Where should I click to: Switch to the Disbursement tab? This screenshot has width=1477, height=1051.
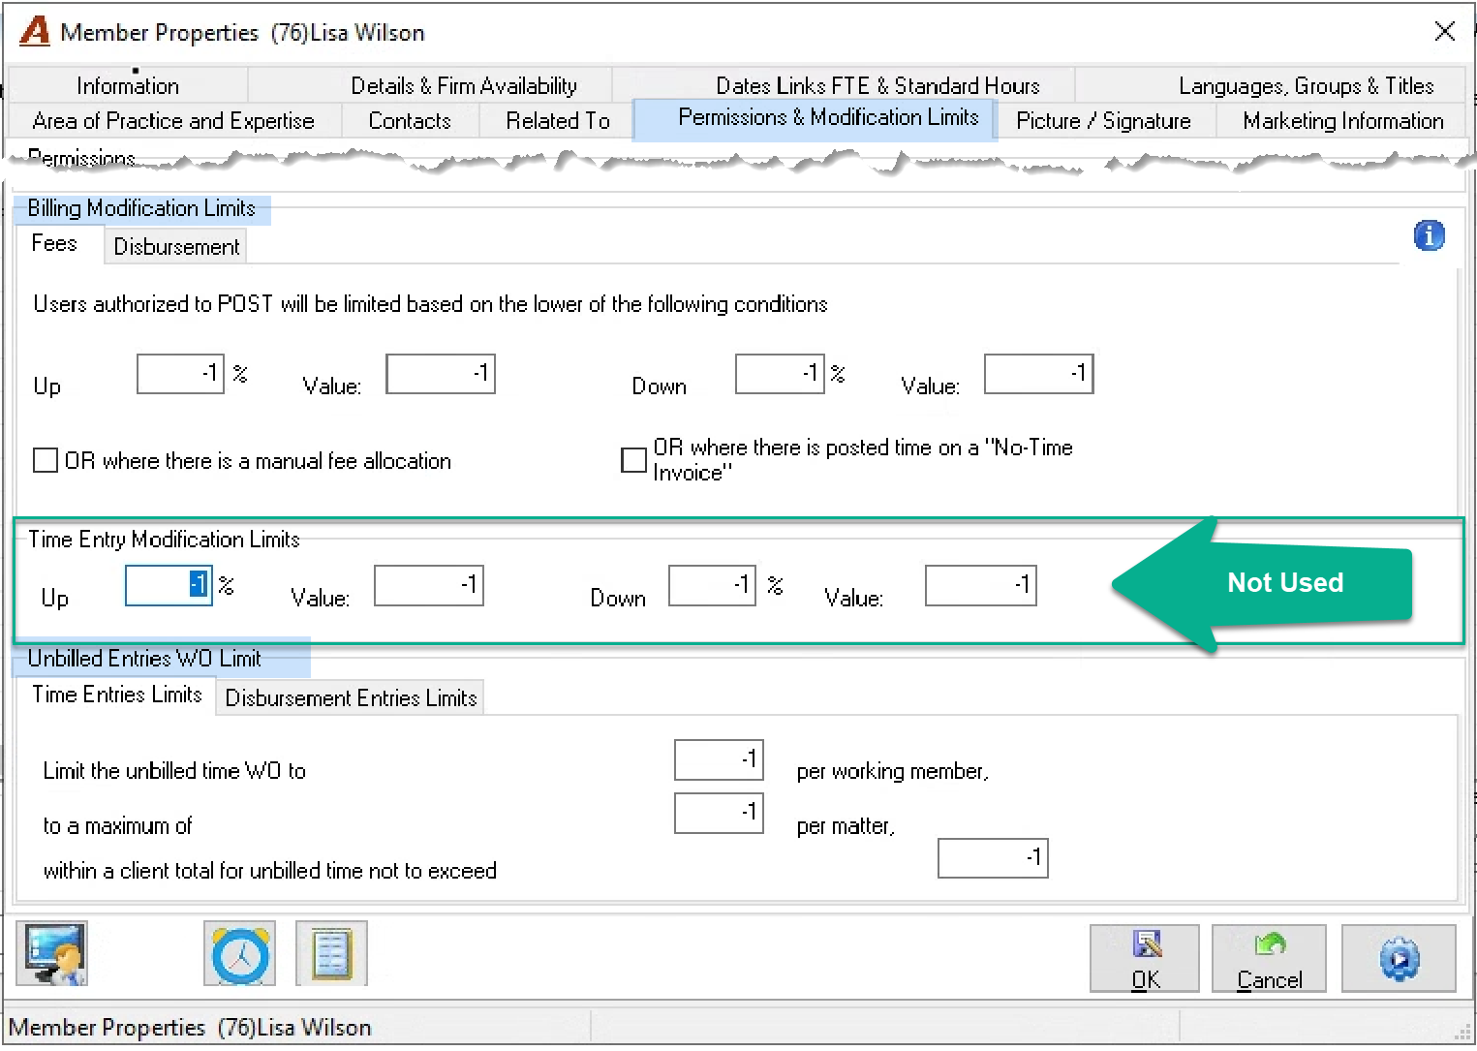point(176,246)
